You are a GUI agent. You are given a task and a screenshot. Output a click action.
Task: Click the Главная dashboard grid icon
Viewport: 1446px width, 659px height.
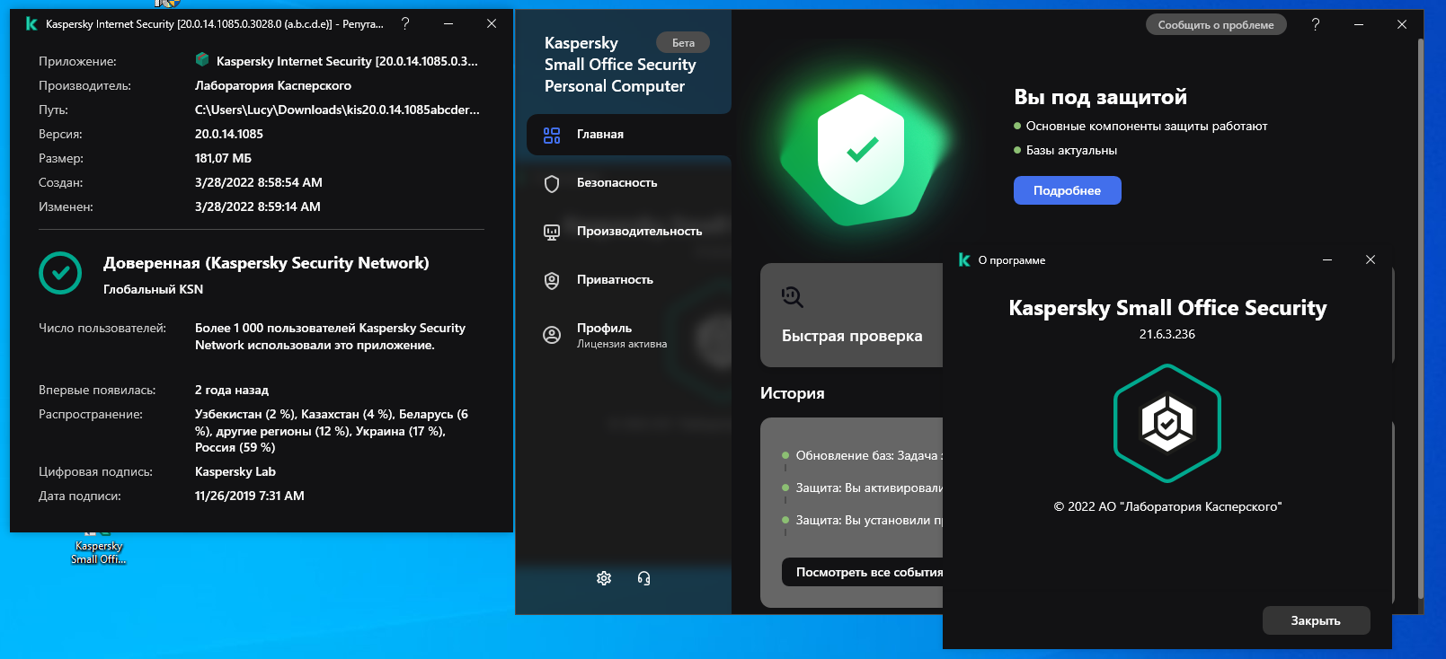point(552,135)
